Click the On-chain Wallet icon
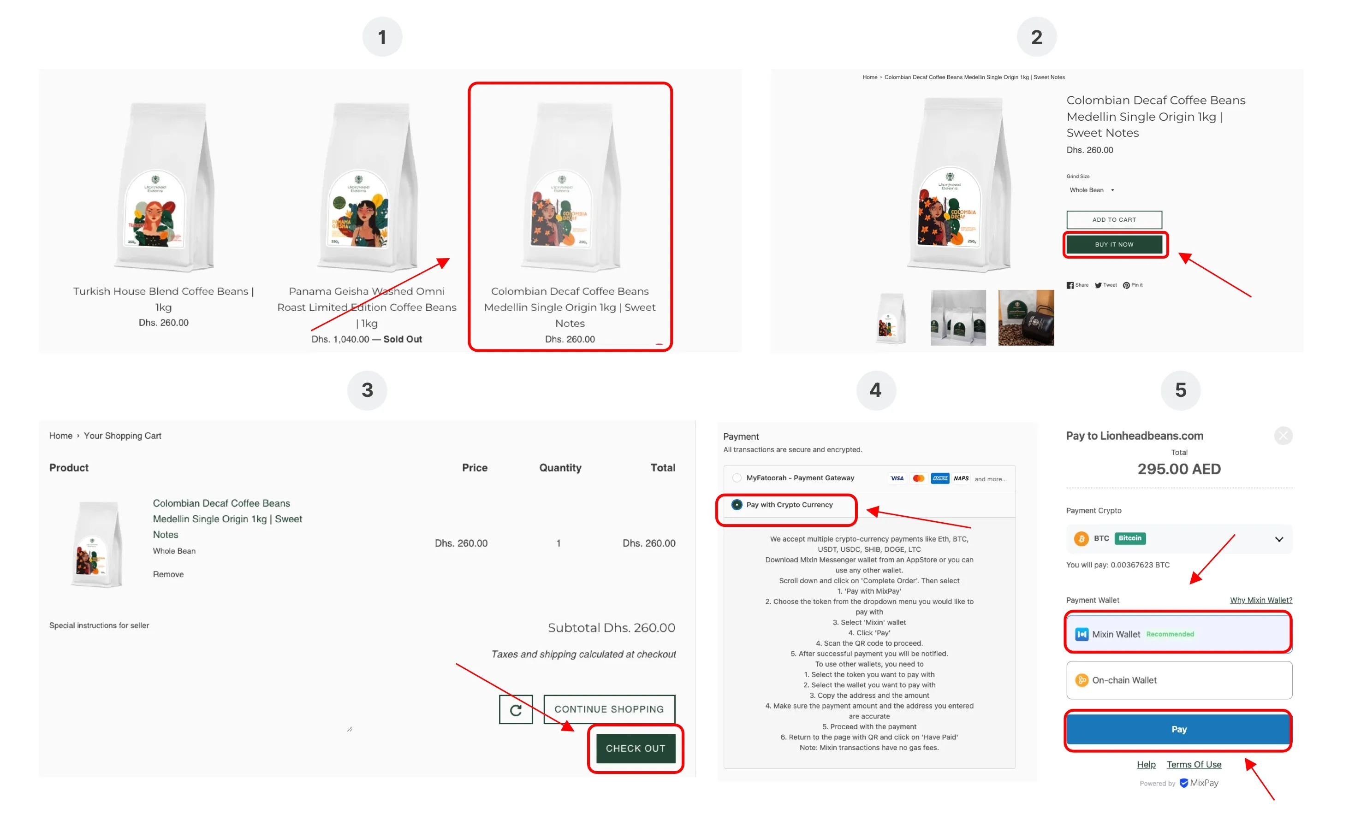Image resolution: width=1349 pixels, height=820 pixels. click(x=1082, y=680)
